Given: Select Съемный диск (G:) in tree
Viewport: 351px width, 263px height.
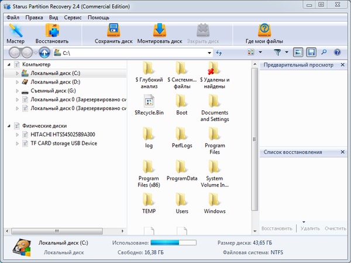Looking at the screenshot, I should 53,91.
